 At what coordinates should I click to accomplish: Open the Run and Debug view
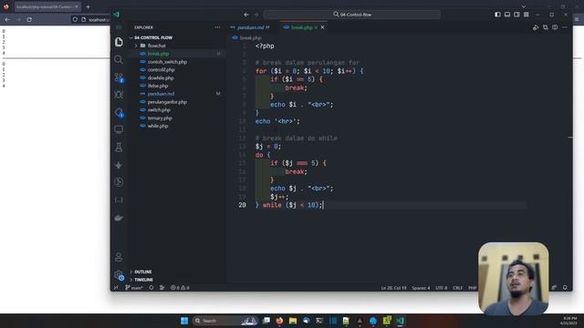(119, 95)
